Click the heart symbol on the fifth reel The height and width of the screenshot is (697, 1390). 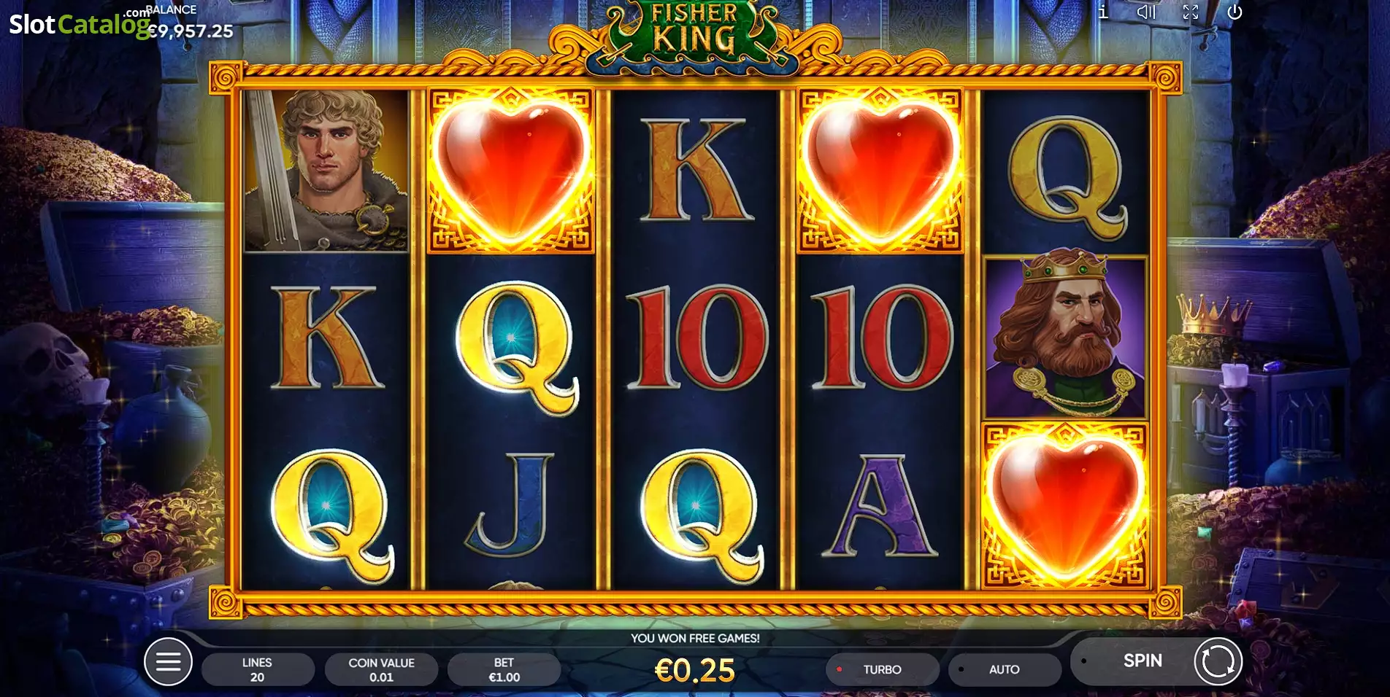(x=1065, y=506)
